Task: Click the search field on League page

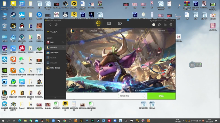Action: (x=166, y=31)
